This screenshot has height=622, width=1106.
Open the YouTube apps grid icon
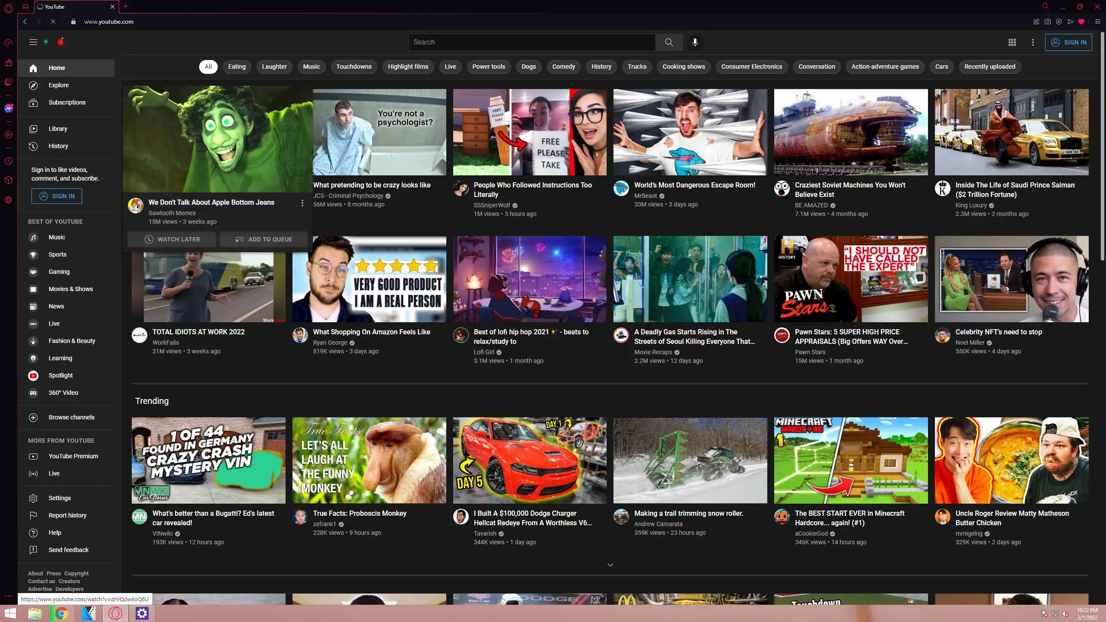pos(1012,42)
